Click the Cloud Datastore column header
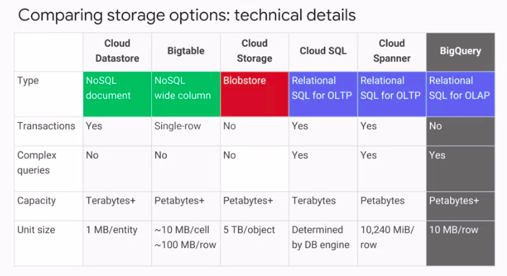Image resolution: width=507 pixels, height=276 pixels. coord(117,52)
